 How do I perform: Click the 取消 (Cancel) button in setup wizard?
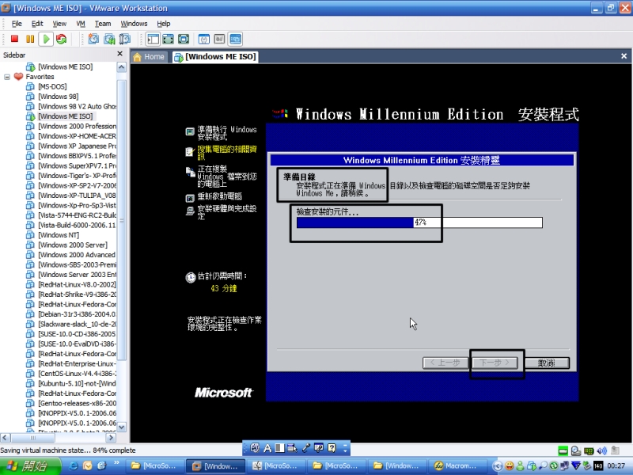pyautogui.click(x=547, y=363)
